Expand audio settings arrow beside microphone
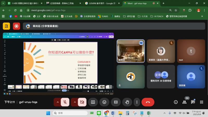The image size is (208, 117). (57, 102)
